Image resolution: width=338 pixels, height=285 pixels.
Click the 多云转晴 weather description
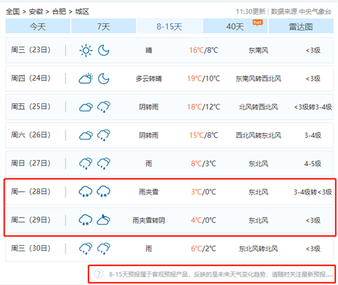pyautogui.click(x=149, y=78)
